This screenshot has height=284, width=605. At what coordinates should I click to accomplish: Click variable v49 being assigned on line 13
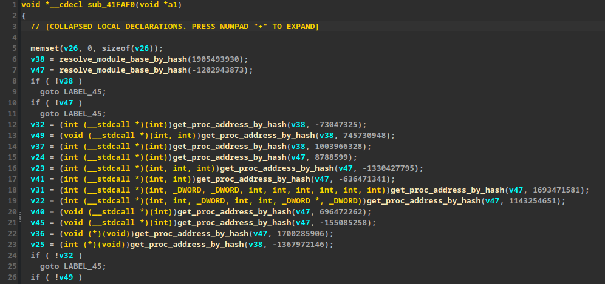pos(38,136)
